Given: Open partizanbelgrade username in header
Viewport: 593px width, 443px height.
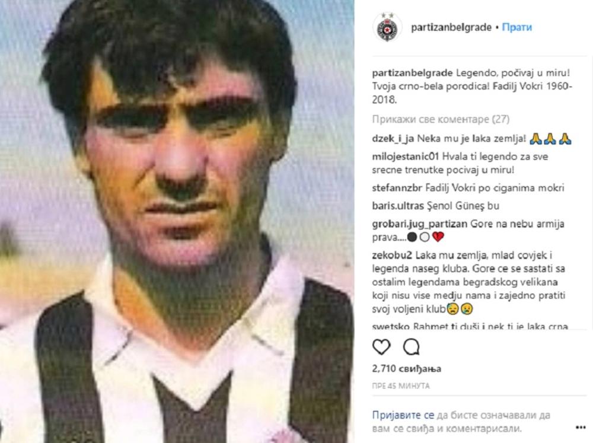Looking at the screenshot, I should pos(451,27).
